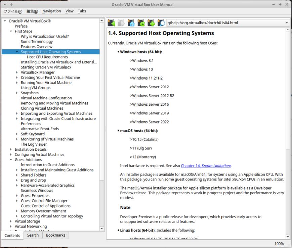The width and height of the screenshot is (292, 248).
Task: Open the View menu
Action: (x=69, y=11)
